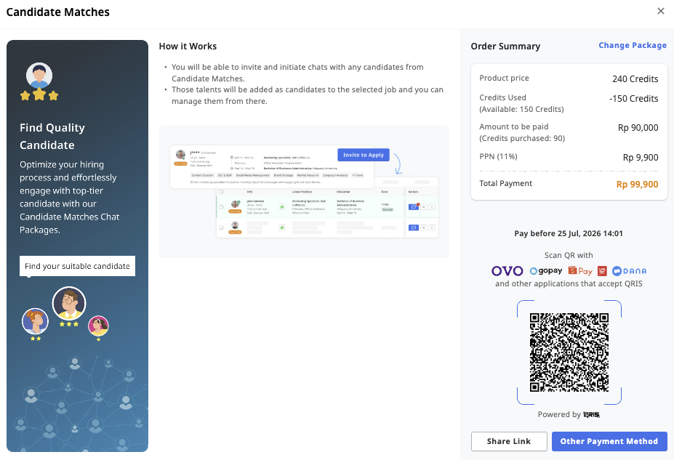Viewport: 674px width, 460px height.
Task: Close the Candidate Matches dialog
Action: (661, 11)
